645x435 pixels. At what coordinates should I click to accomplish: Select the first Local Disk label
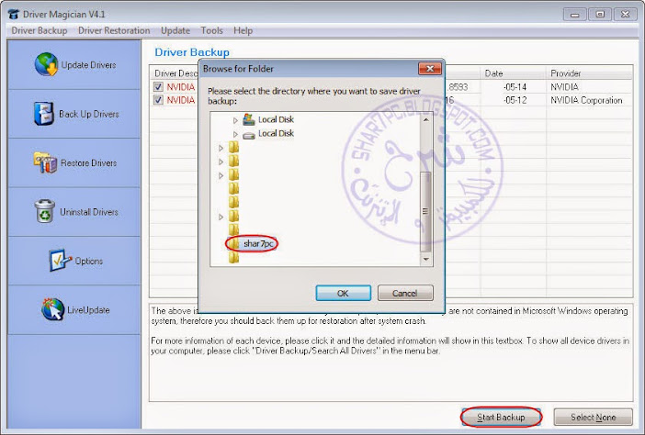click(x=276, y=119)
